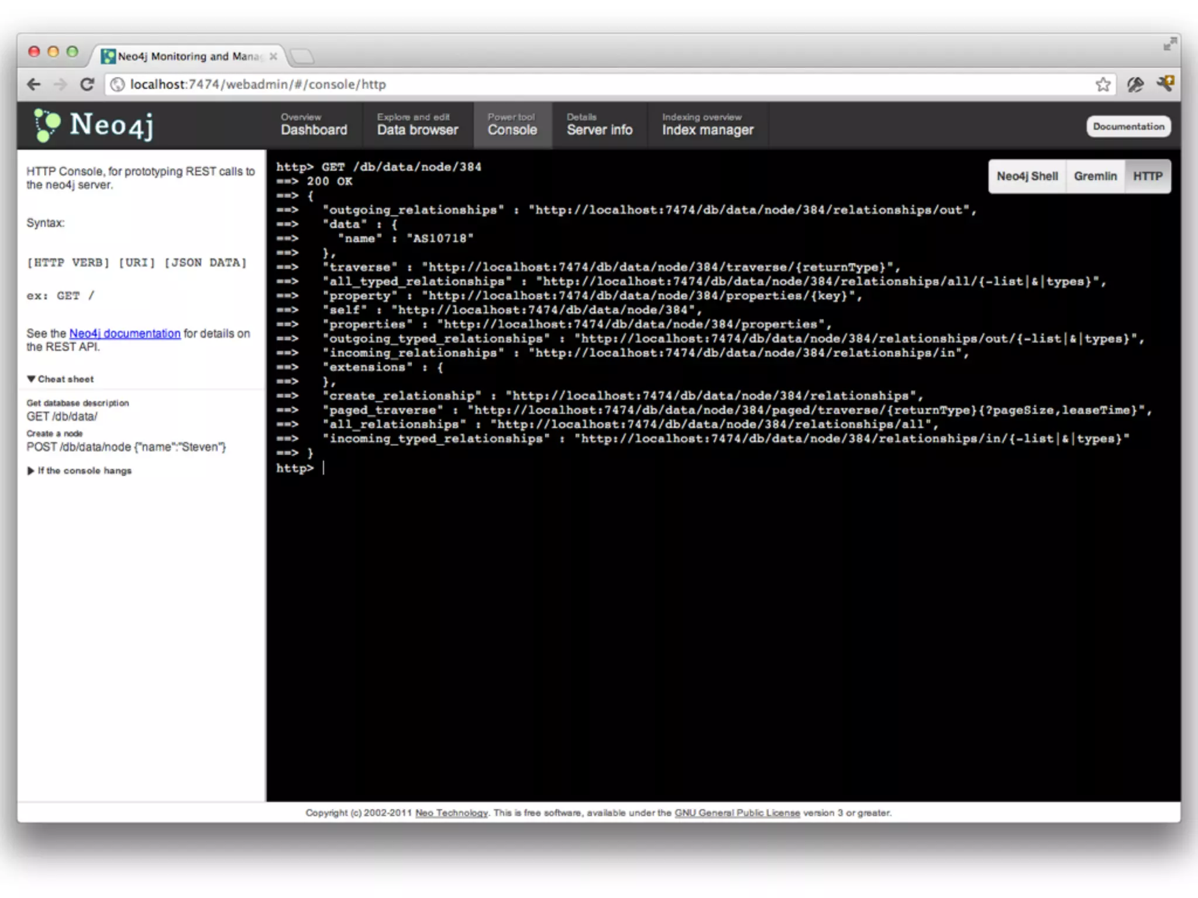Click the browser reload icon

pos(87,84)
